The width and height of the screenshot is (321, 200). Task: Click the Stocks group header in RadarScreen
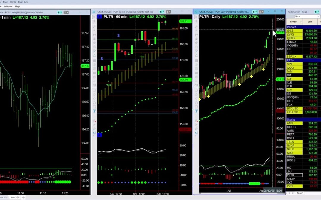point(303,120)
